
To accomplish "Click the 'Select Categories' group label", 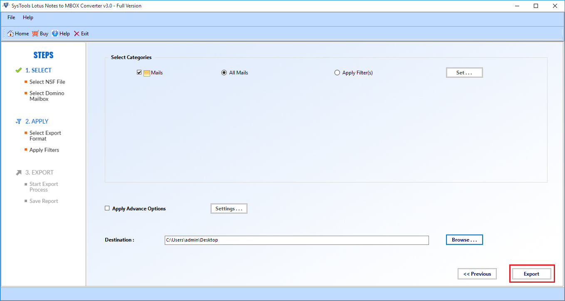I will (131, 57).
